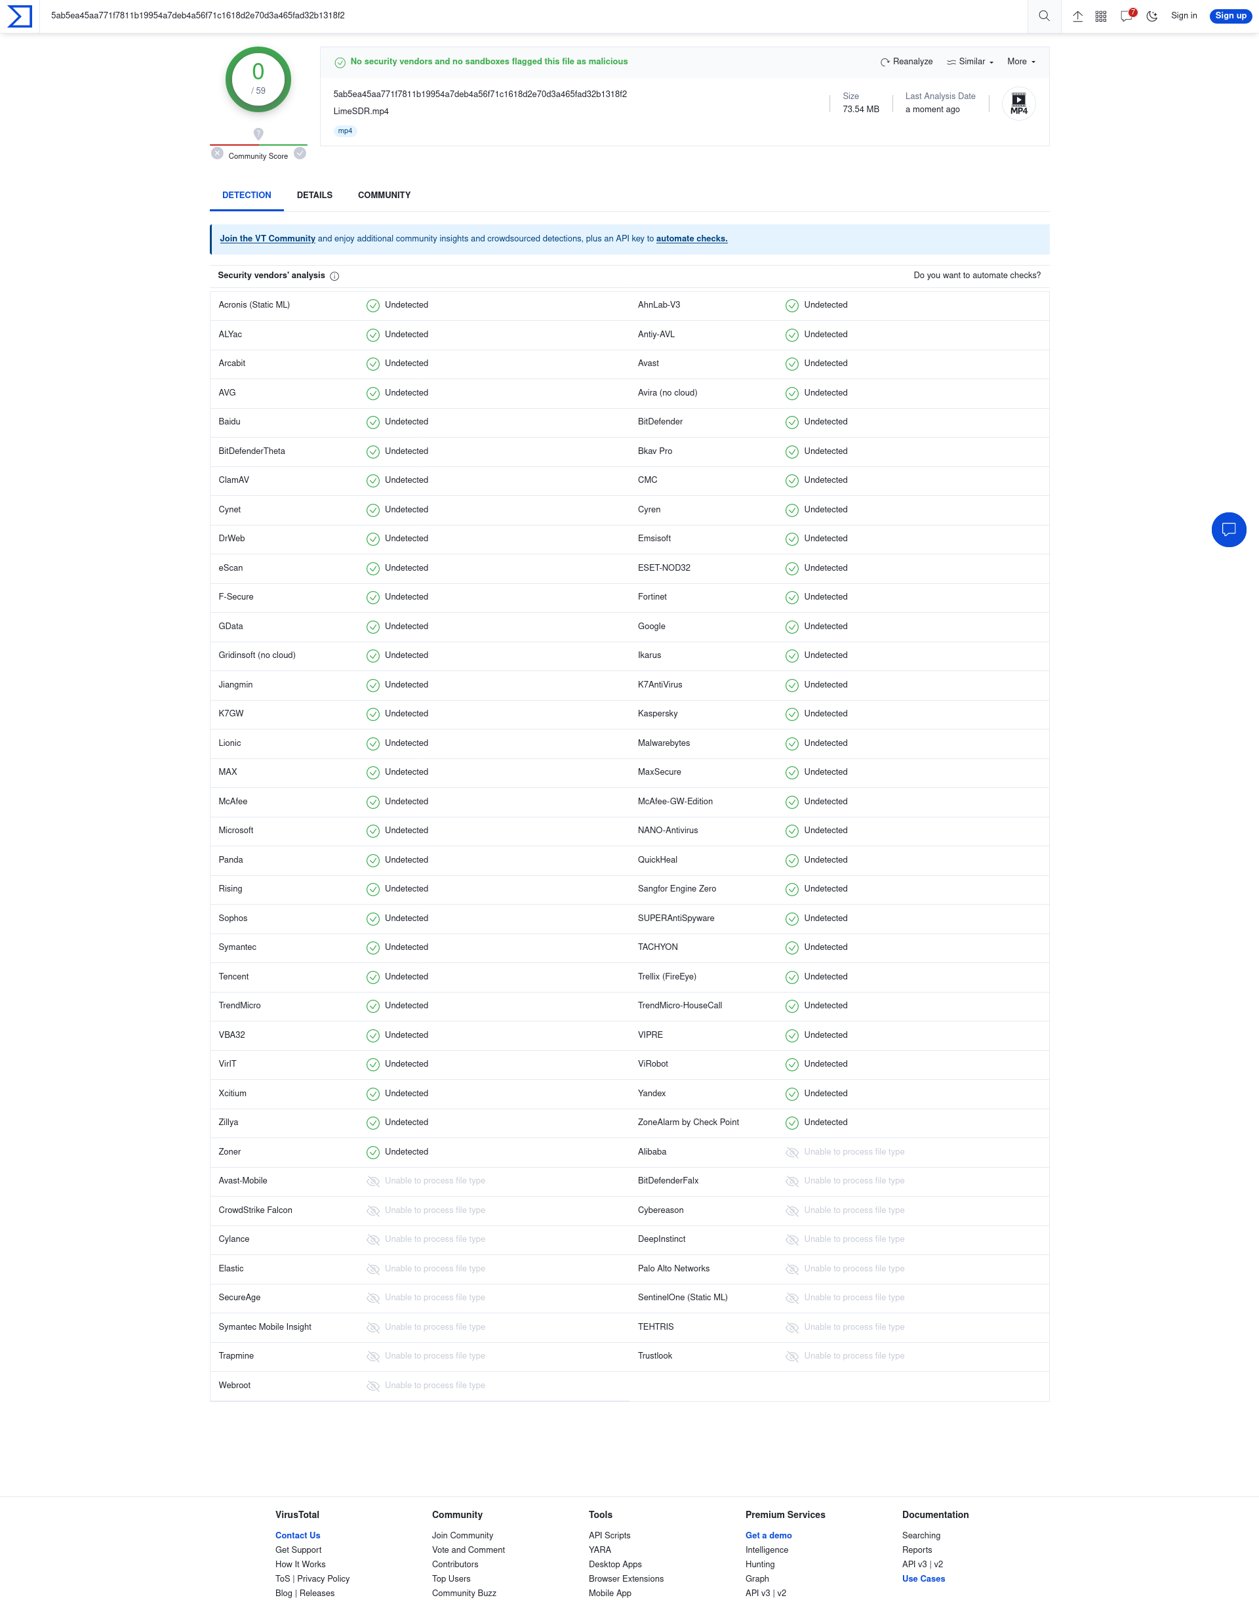This screenshot has width=1259, height=1623.
Task: Expand the More dropdown
Action: pyautogui.click(x=1022, y=62)
